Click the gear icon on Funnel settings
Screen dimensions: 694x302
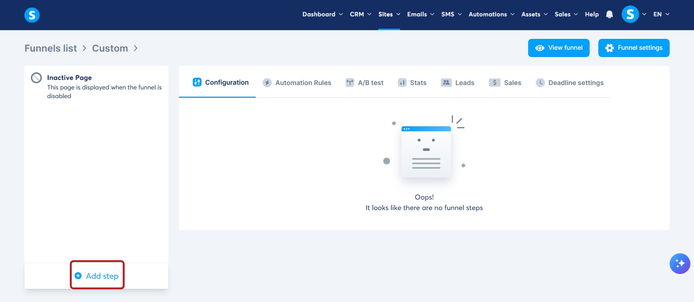click(610, 48)
